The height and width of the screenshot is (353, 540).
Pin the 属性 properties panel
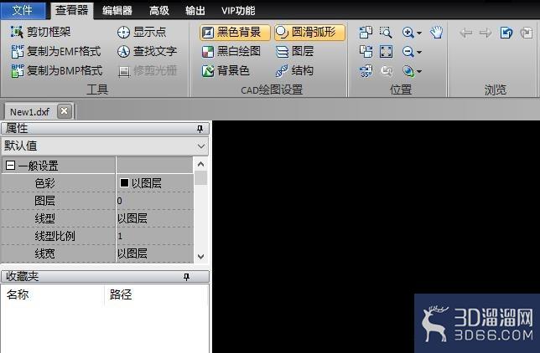[x=200, y=129]
